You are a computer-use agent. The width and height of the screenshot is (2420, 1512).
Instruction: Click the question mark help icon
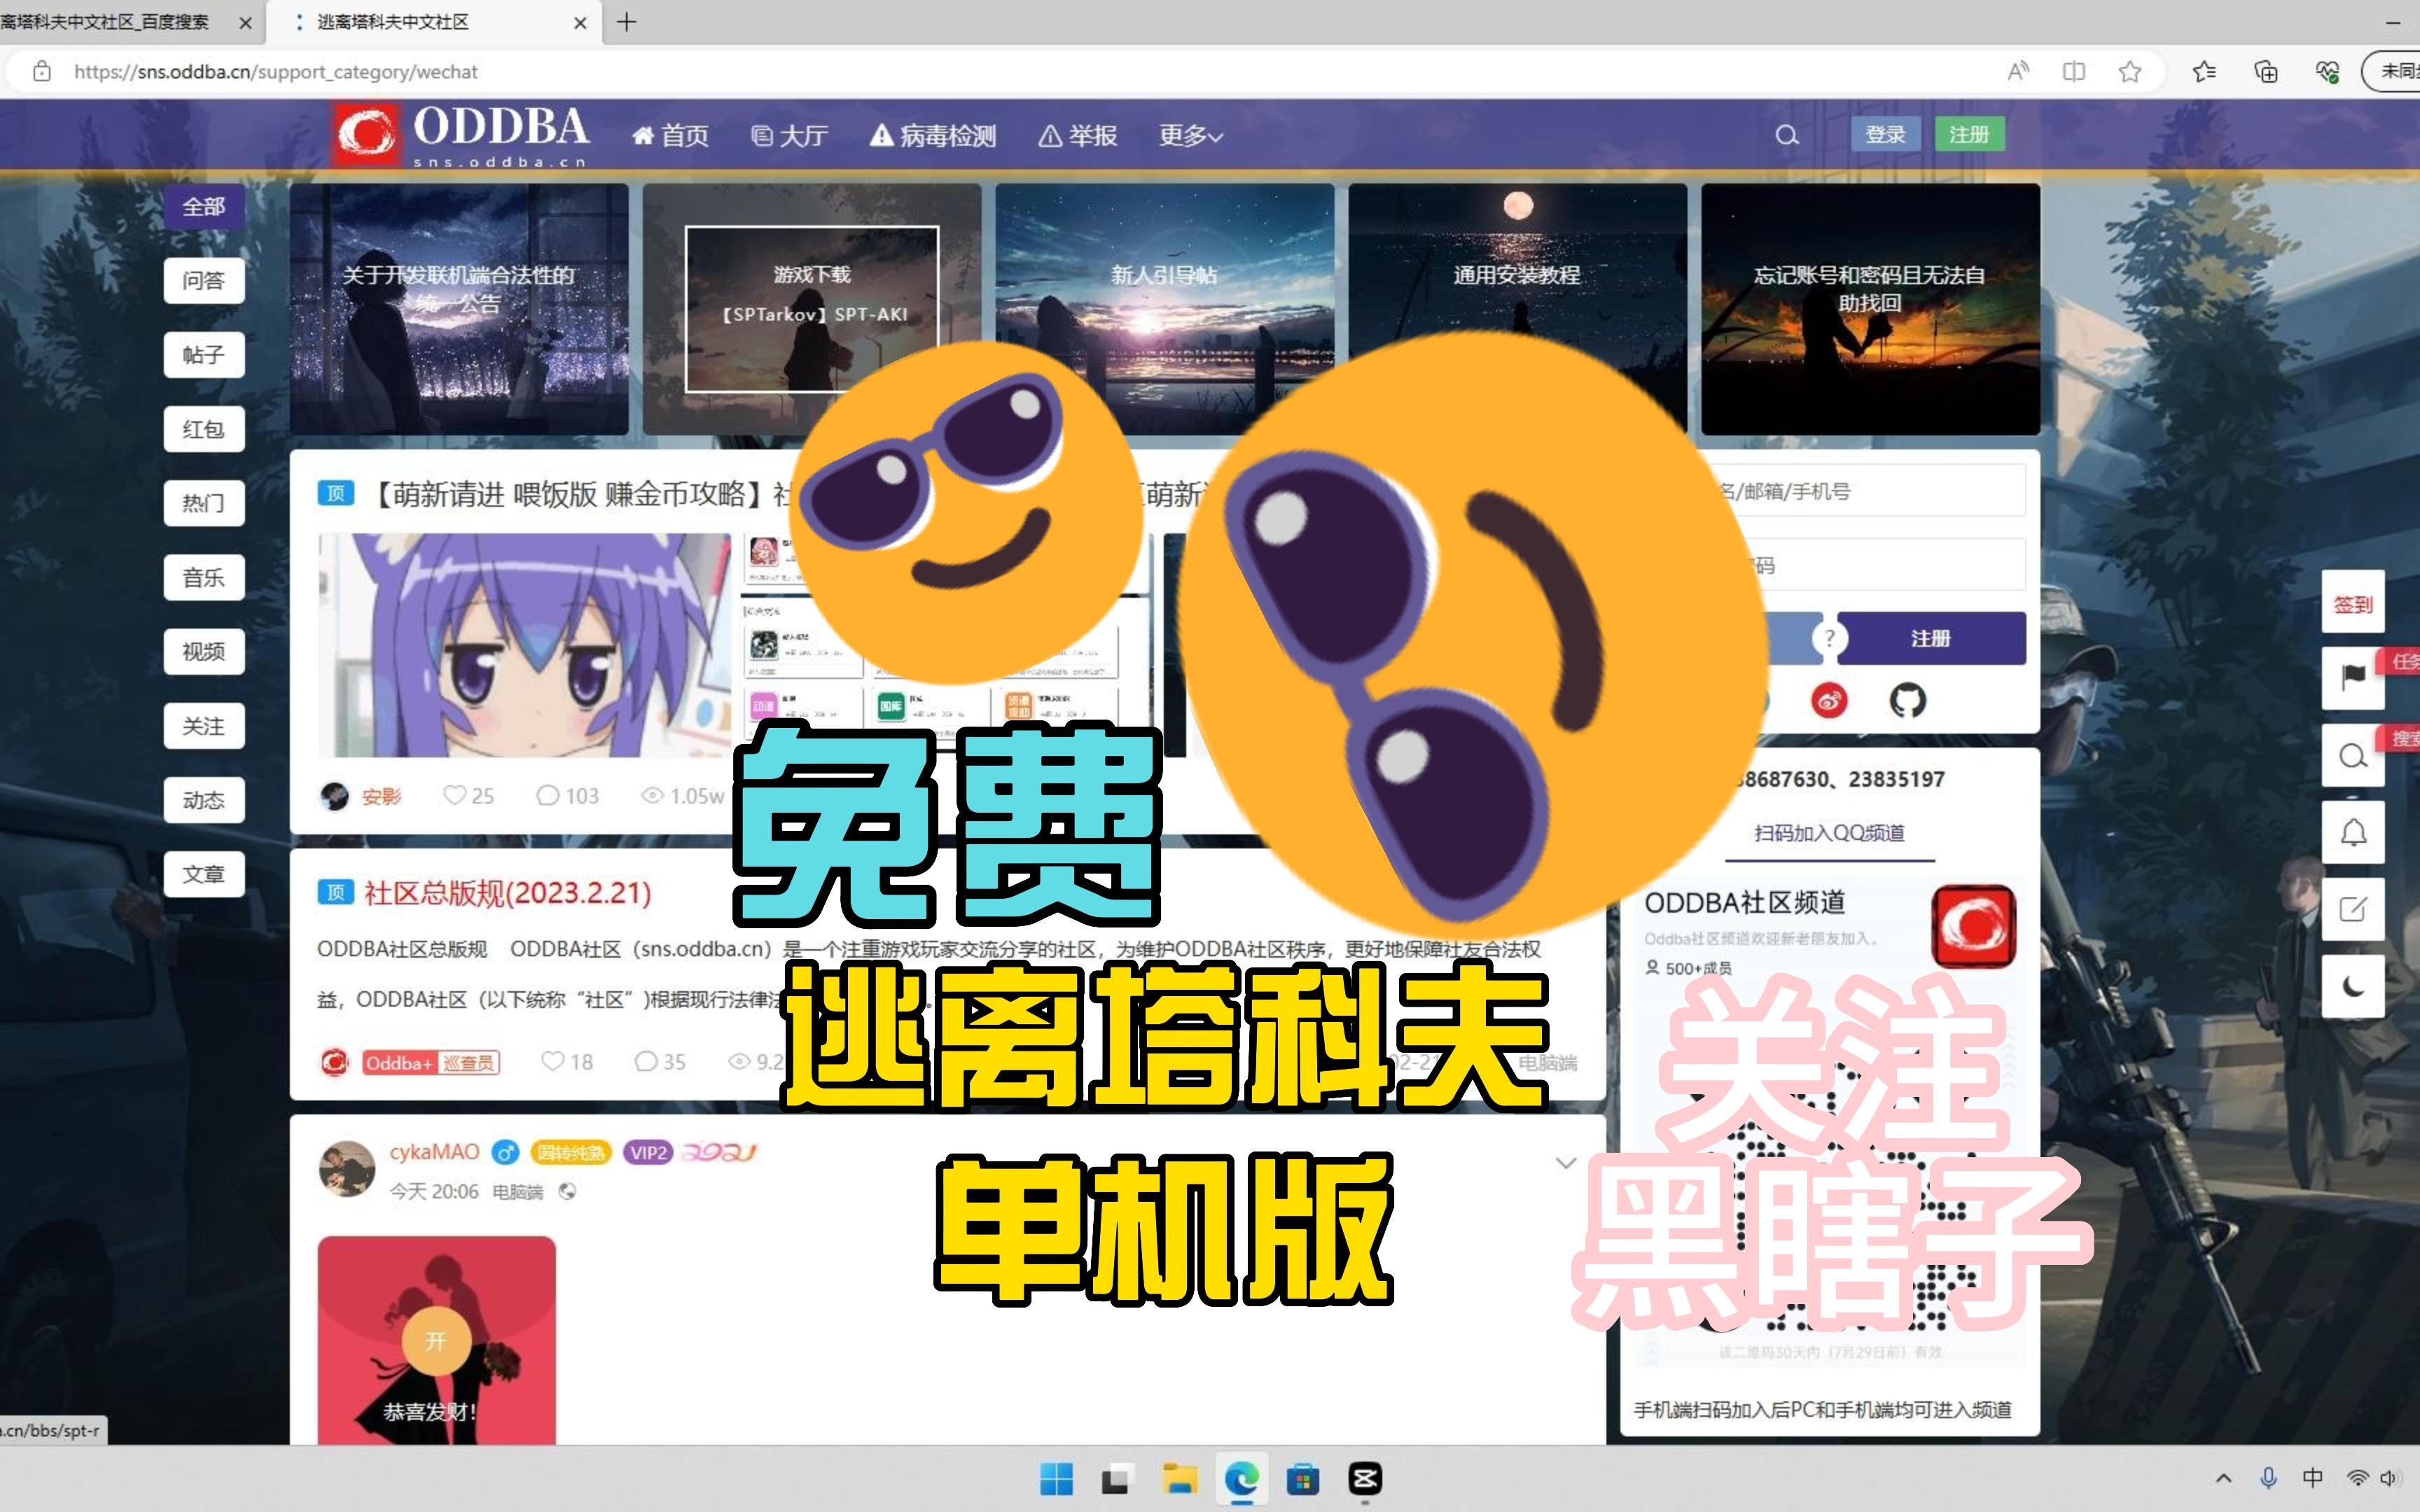(x=1829, y=638)
